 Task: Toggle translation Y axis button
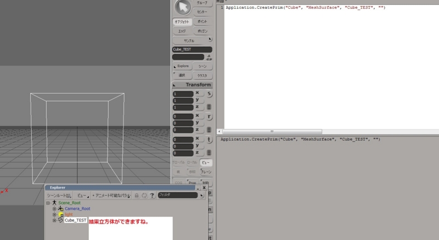[199, 146]
